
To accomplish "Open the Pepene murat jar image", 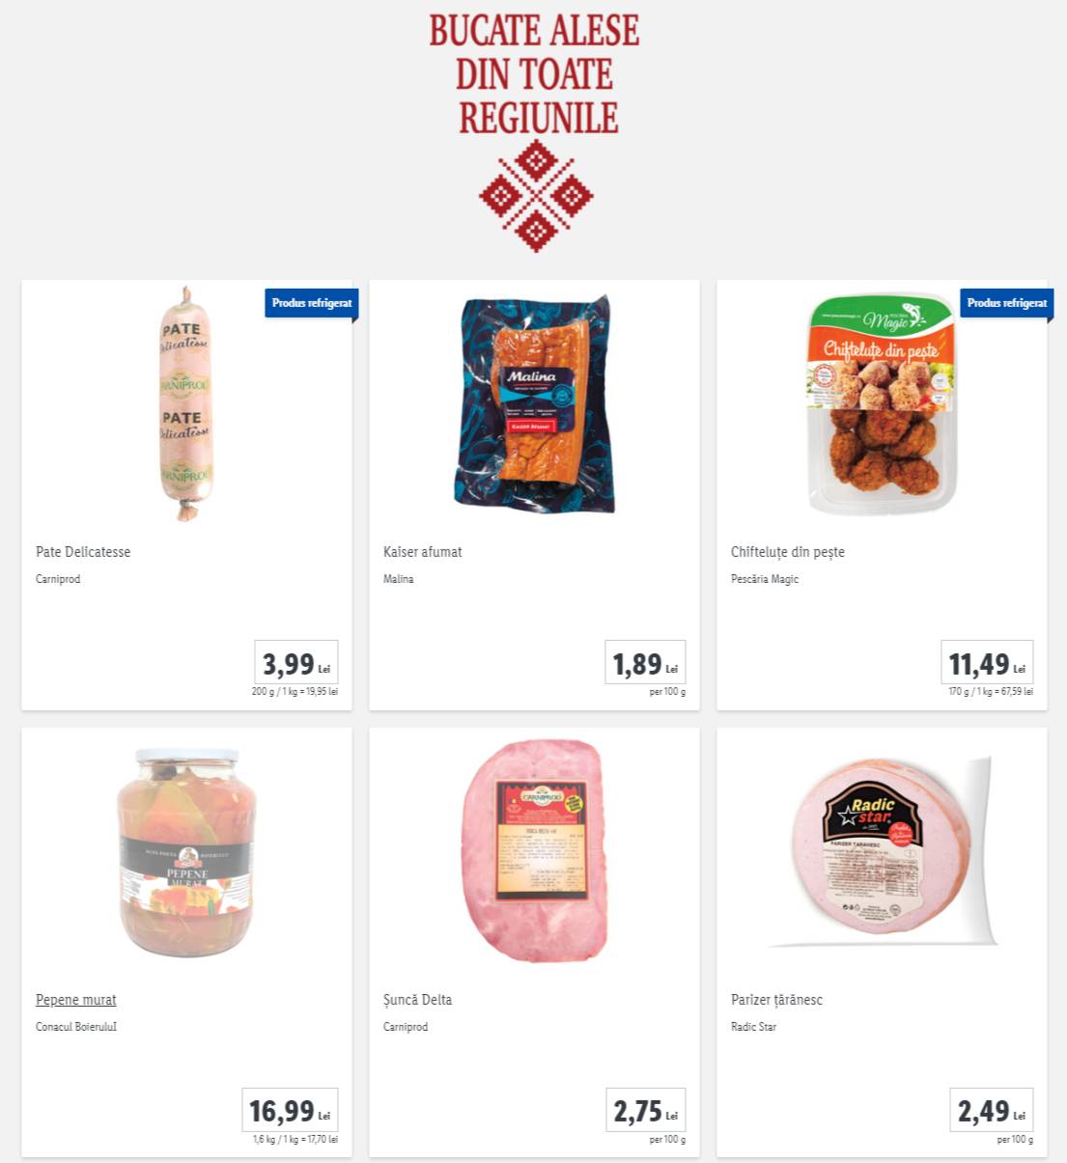I will pyautogui.click(x=187, y=852).
